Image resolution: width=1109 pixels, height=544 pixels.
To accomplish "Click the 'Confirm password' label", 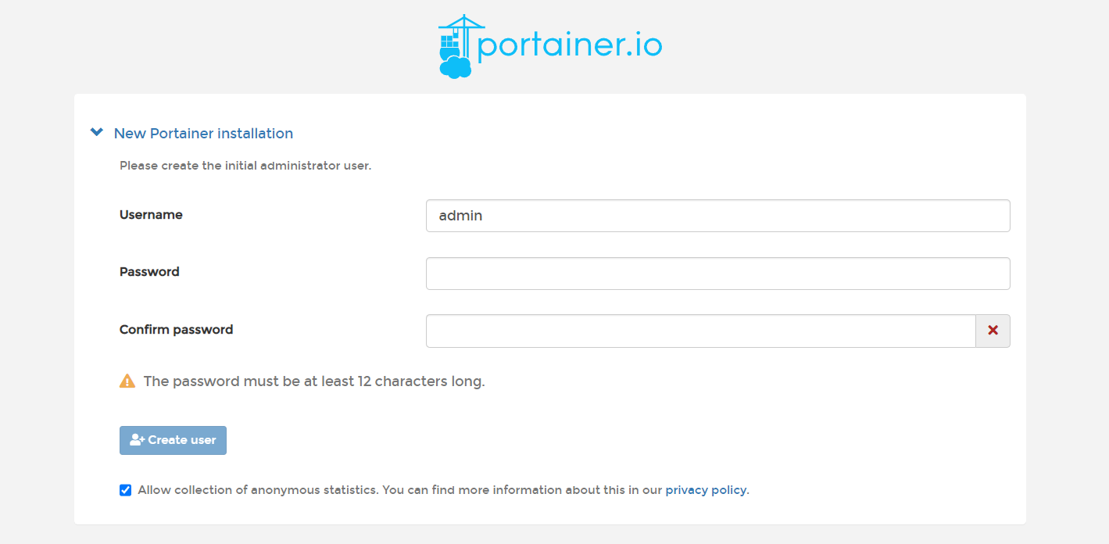I will 176,330.
